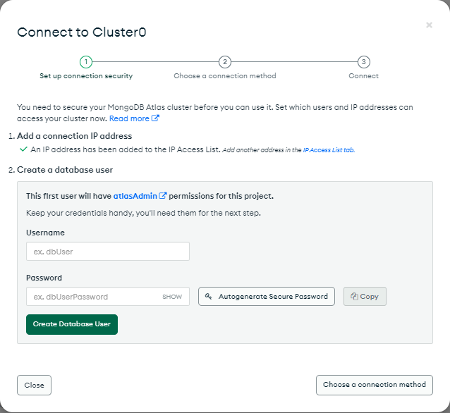Focus the Username input field
This screenshot has height=413, width=450.
tap(108, 251)
